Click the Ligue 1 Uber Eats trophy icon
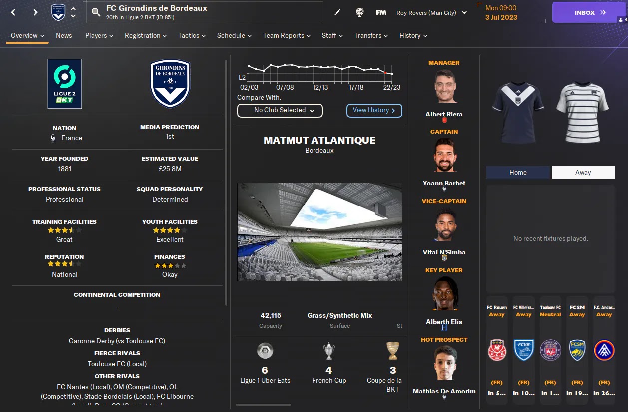The height and width of the screenshot is (412, 628). pyautogui.click(x=265, y=351)
